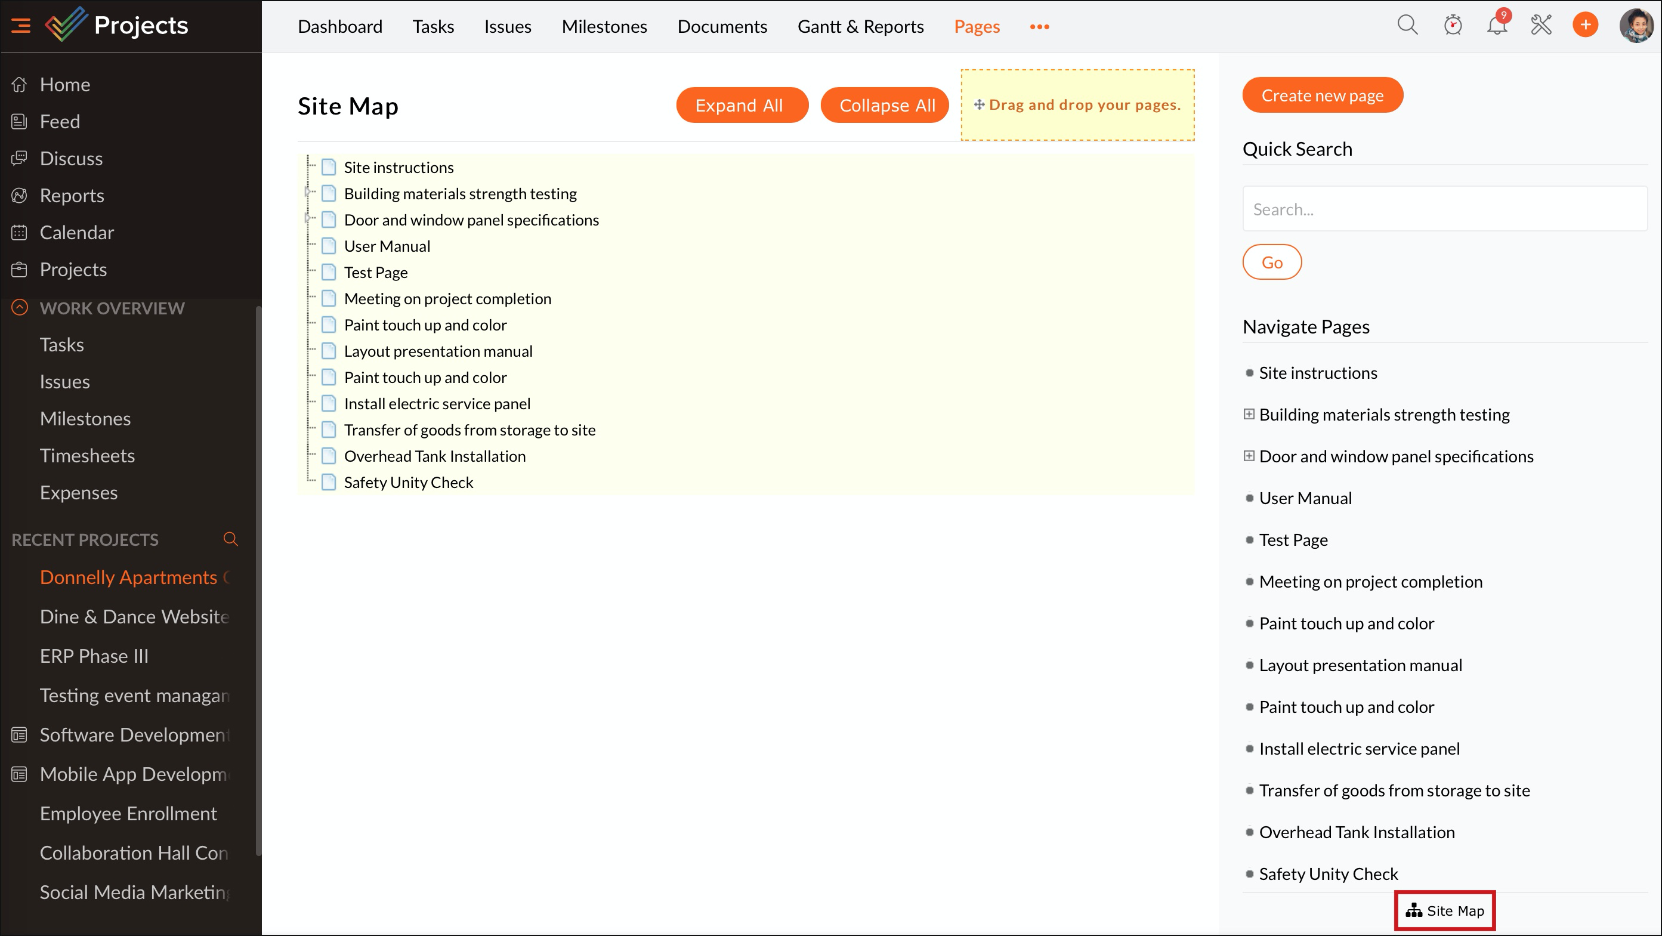Collapse the Work Overview section
The image size is (1662, 936).
coord(20,308)
